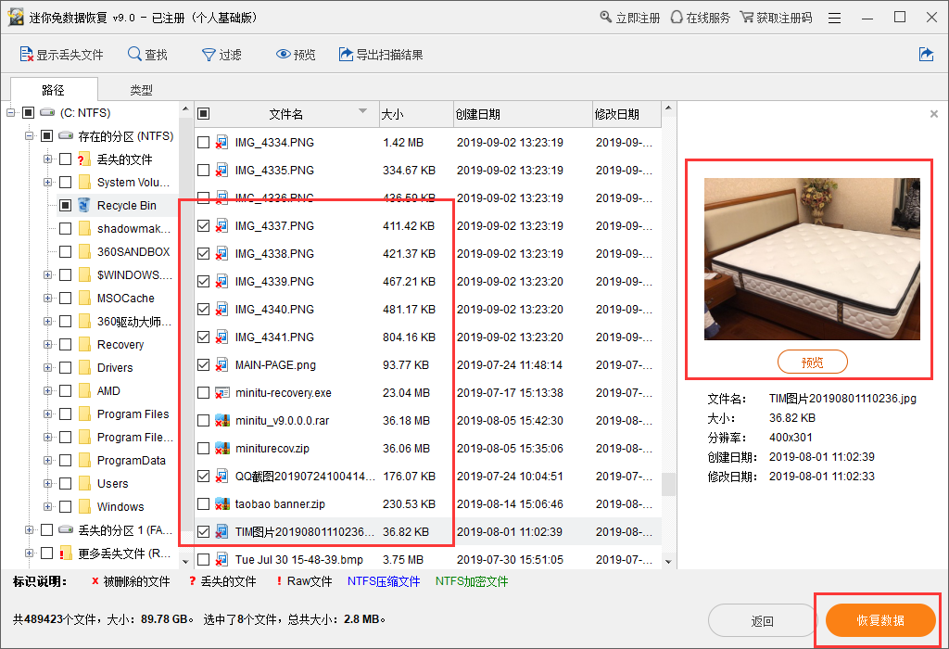
Task: Click the register now (立即注册) key icon
Action: point(606,17)
